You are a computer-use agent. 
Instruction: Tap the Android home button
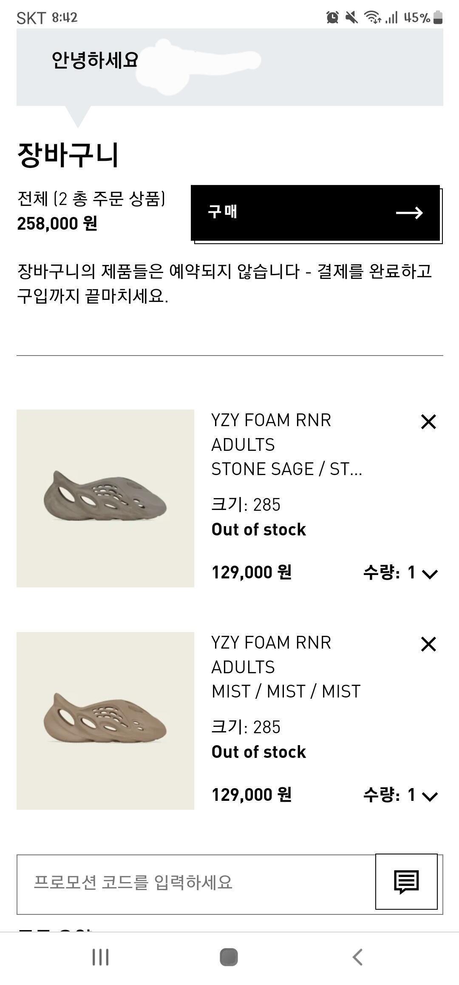229,957
